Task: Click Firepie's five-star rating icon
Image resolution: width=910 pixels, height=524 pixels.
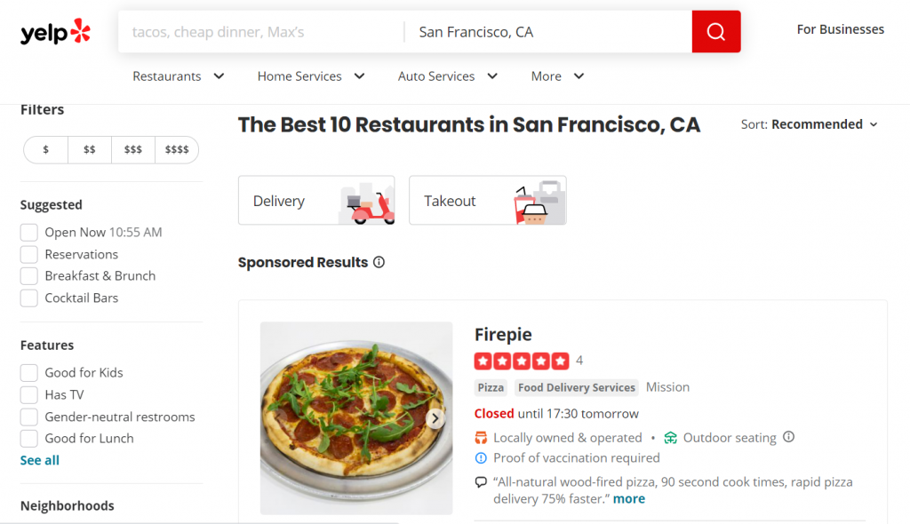Action: click(522, 361)
